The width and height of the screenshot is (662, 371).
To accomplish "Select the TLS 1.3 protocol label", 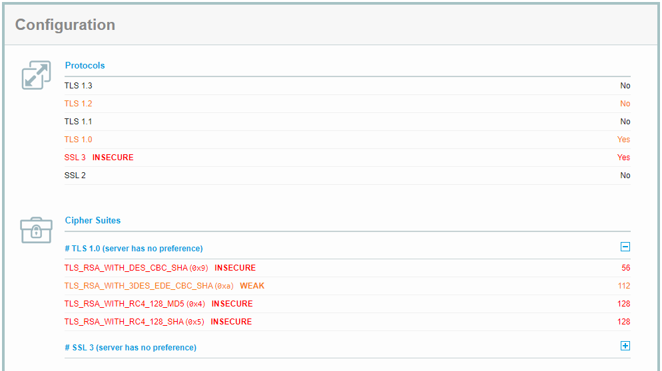I will (x=78, y=86).
